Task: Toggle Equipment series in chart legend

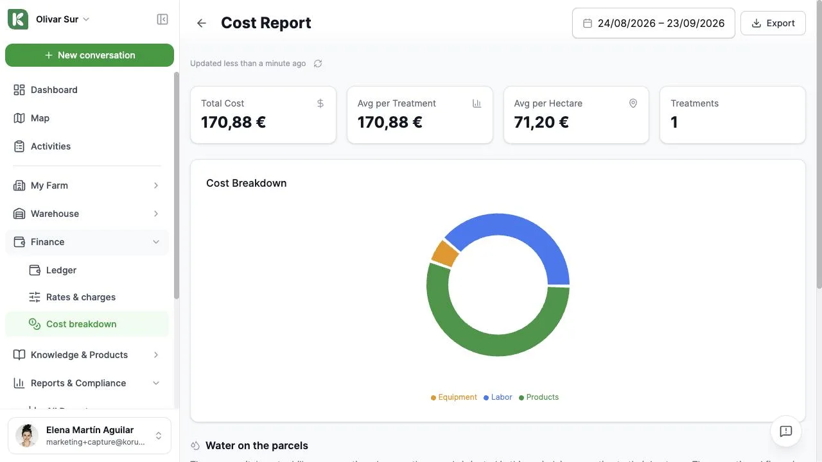Action: [454, 397]
